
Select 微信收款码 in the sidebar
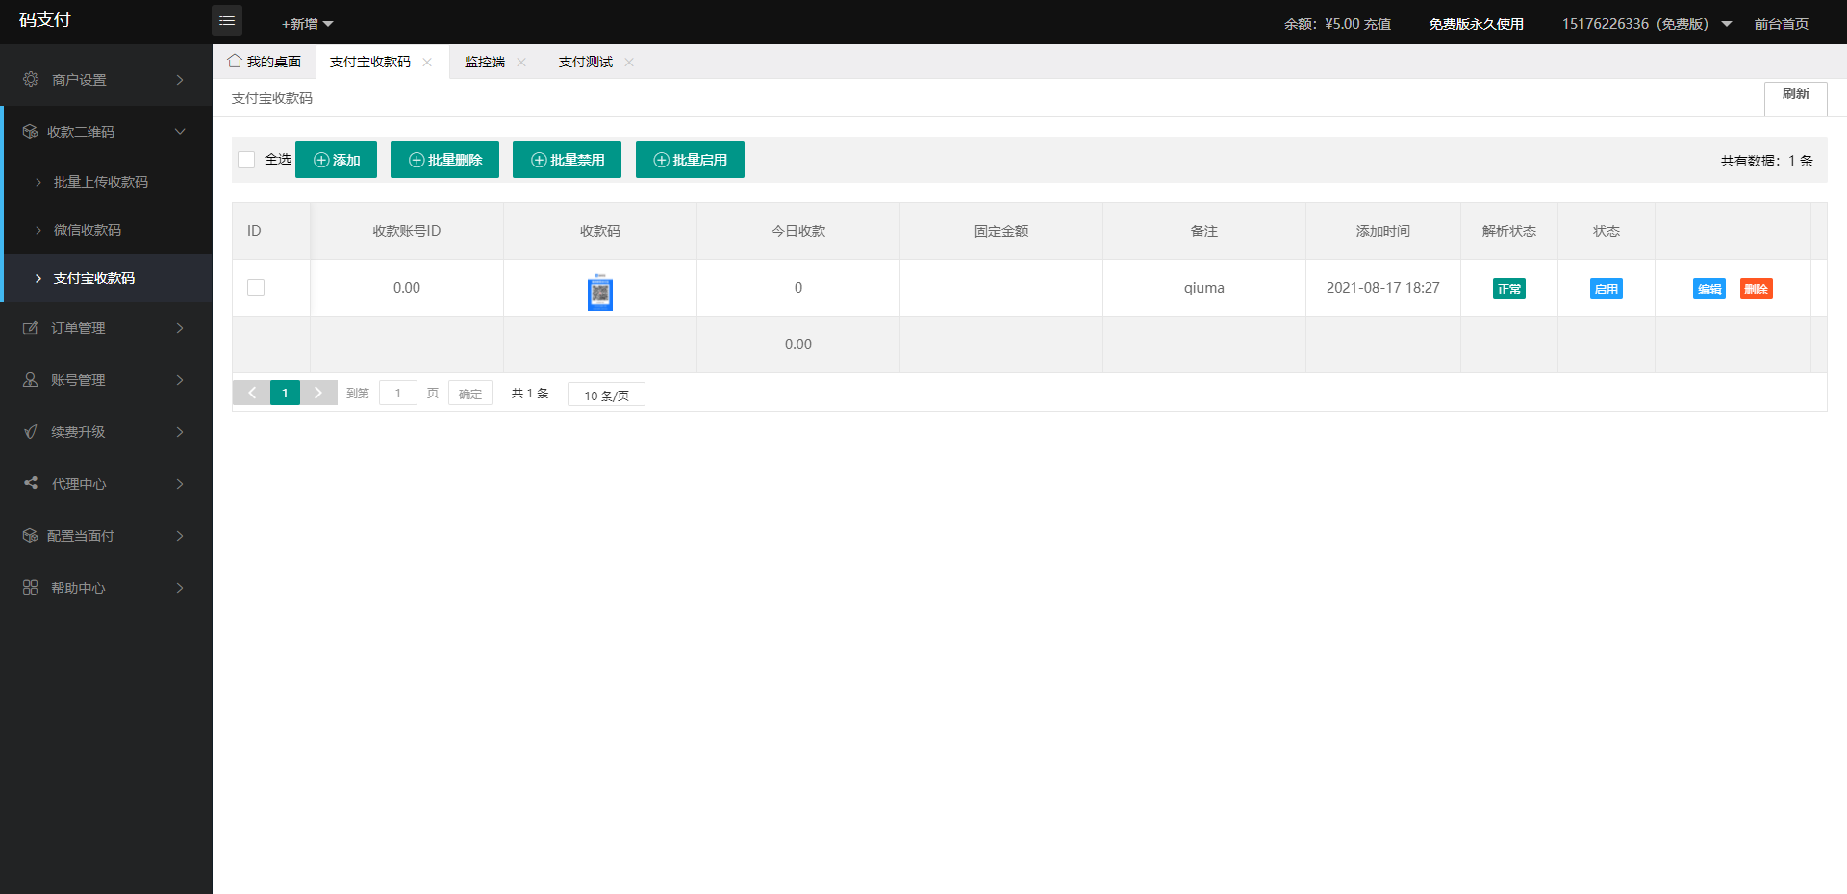click(88, 230)
